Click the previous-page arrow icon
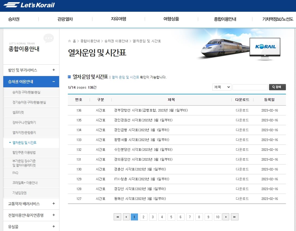296x231 pixels. click(x=126, y=217)
